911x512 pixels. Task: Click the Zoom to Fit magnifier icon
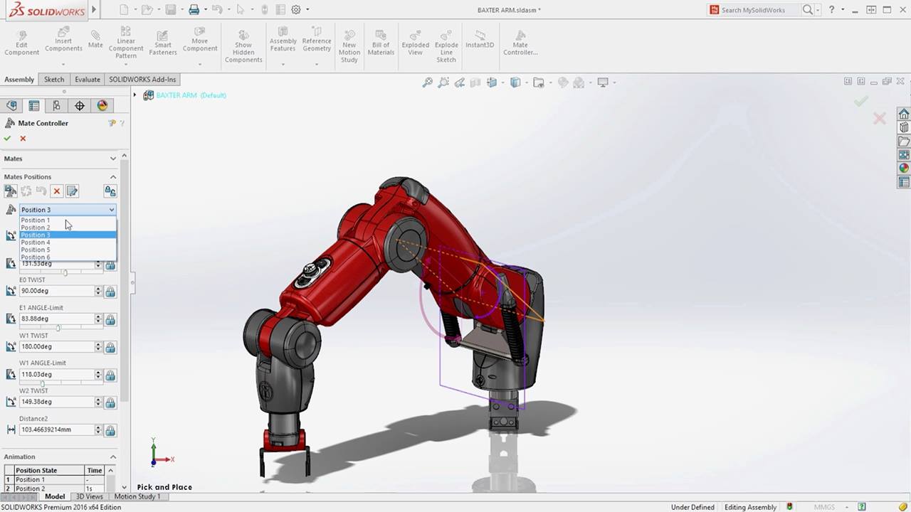coord(428,82)
